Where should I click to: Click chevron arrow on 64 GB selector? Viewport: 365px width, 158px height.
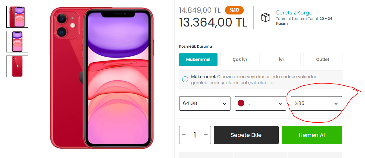tap(224, 104)
